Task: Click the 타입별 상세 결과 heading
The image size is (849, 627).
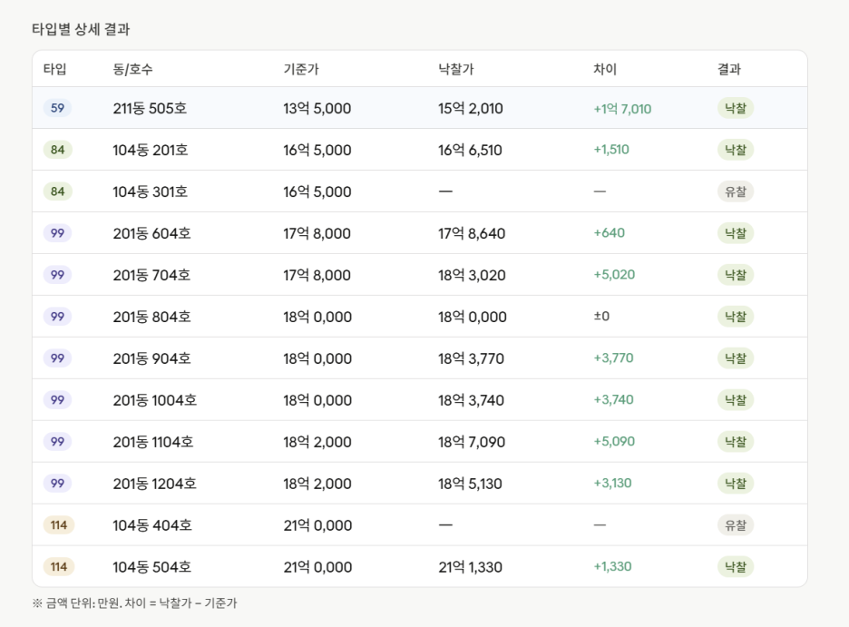Action: [81, 29]
